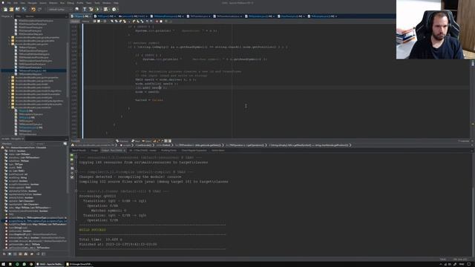Click the Undo toolbar icon

33,10
